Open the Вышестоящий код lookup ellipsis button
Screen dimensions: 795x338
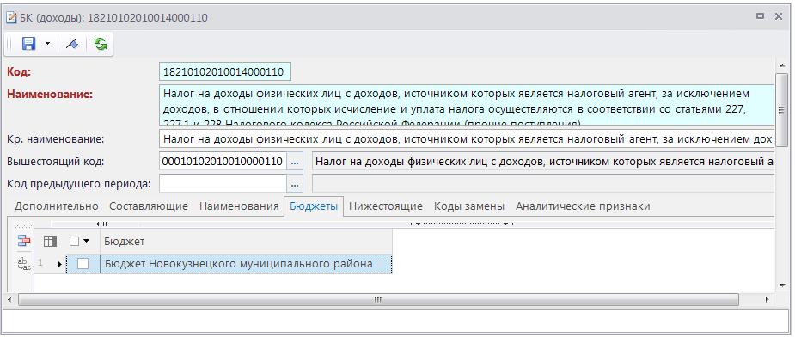click(x=295, y=162)
